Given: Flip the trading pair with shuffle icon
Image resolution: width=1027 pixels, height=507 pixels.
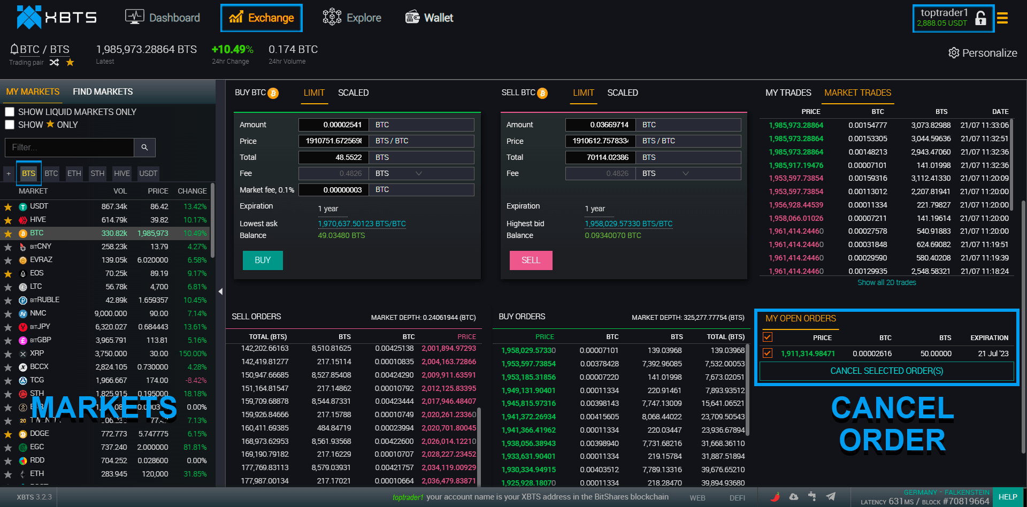Looking at the screenshot, I should pos(54,63).
